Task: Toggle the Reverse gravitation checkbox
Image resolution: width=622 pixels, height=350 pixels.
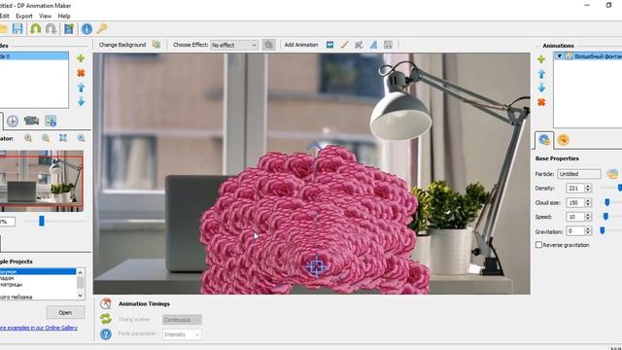Action: tap(538, 245)
